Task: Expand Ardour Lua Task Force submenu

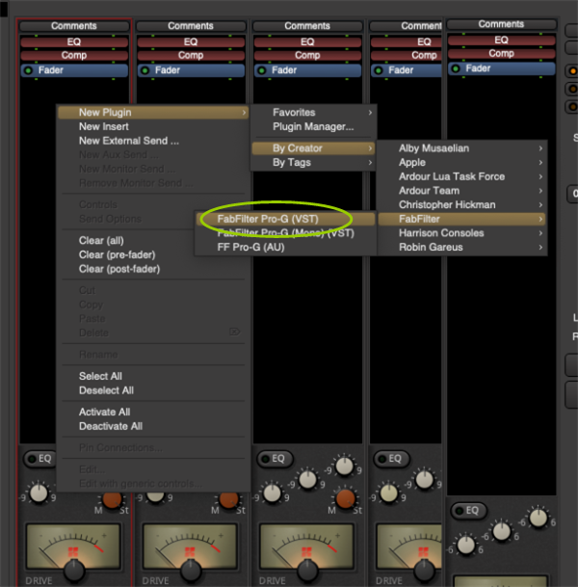Action: (x=461, y=176)
